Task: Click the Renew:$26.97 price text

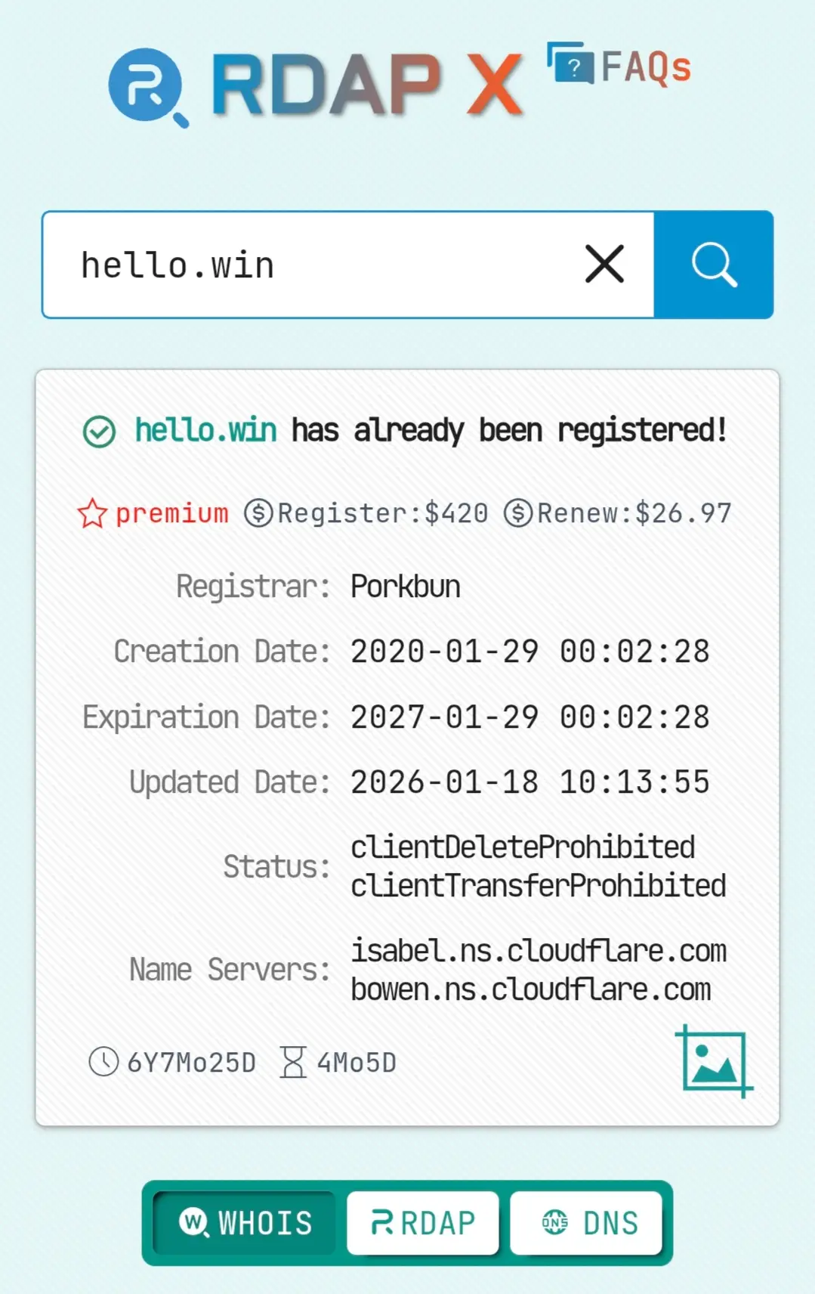Action: [x=634, y=513]
